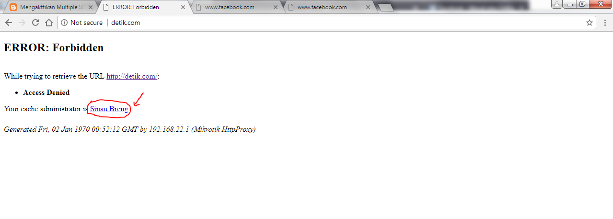
Task: Click the forward navigation arrow
Action: (22, 23)
